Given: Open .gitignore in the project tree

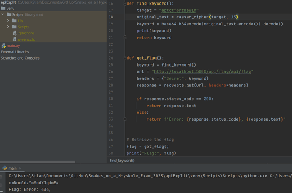Looking at the screenshot, I should (26, 33).
